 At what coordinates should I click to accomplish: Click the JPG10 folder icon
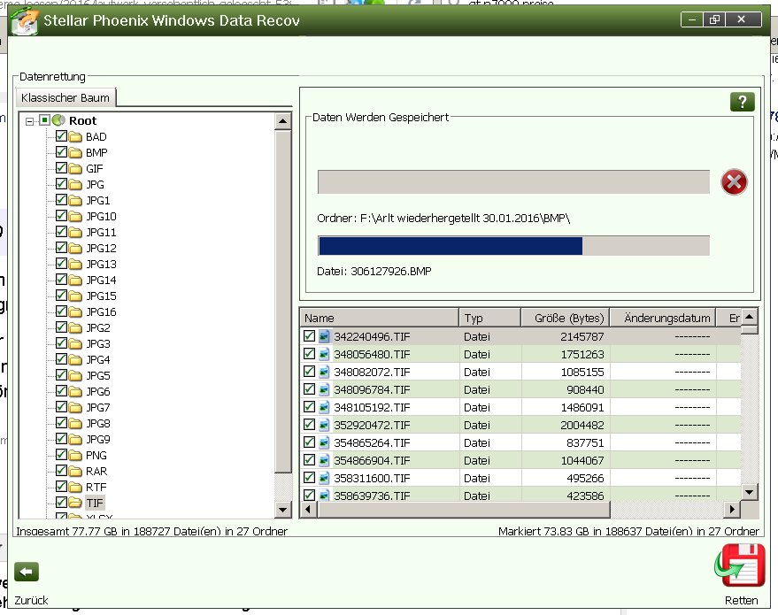coord(75,216)
